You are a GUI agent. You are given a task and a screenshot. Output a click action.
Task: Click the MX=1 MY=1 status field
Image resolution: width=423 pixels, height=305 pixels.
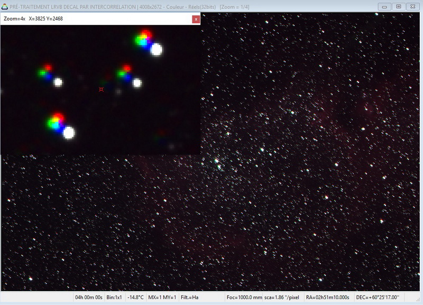[162, 298]
